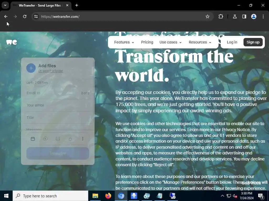Screen dimensions: 269x201
Task: Click the 'Or select a folder' link
Action: (51, 71)
